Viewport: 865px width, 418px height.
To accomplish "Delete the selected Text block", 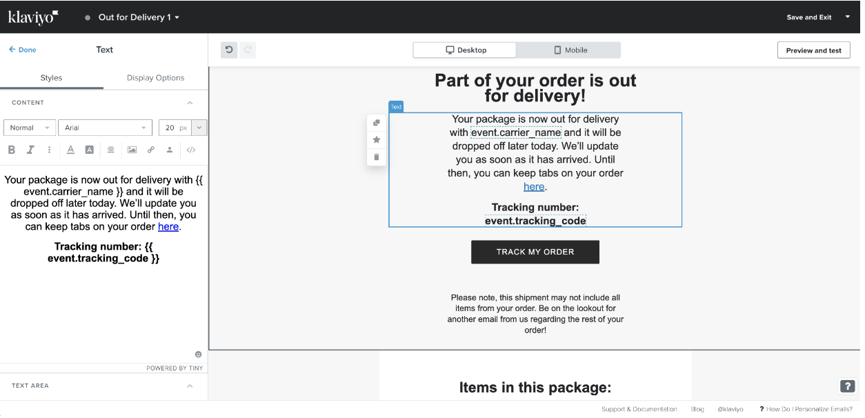I will pos(377,157).
